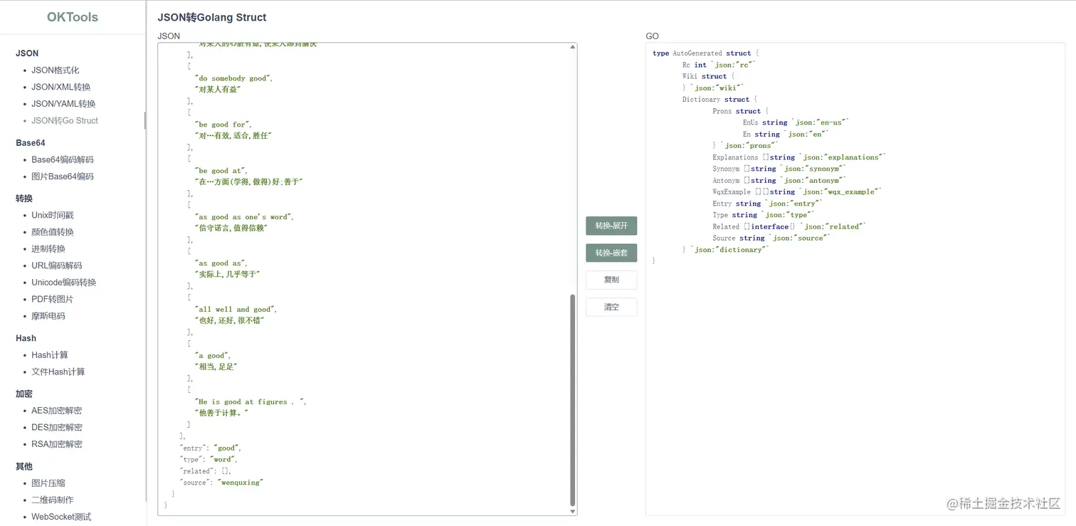The width and height of the screenshot is (1076, 526).
Task: Go to 进制转换 tool
Action: 48,248
